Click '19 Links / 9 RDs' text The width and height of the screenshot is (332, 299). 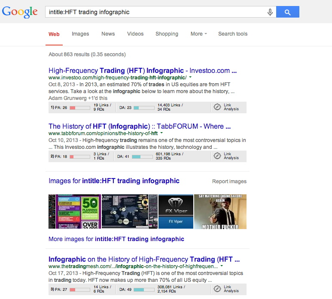[102, 107]
